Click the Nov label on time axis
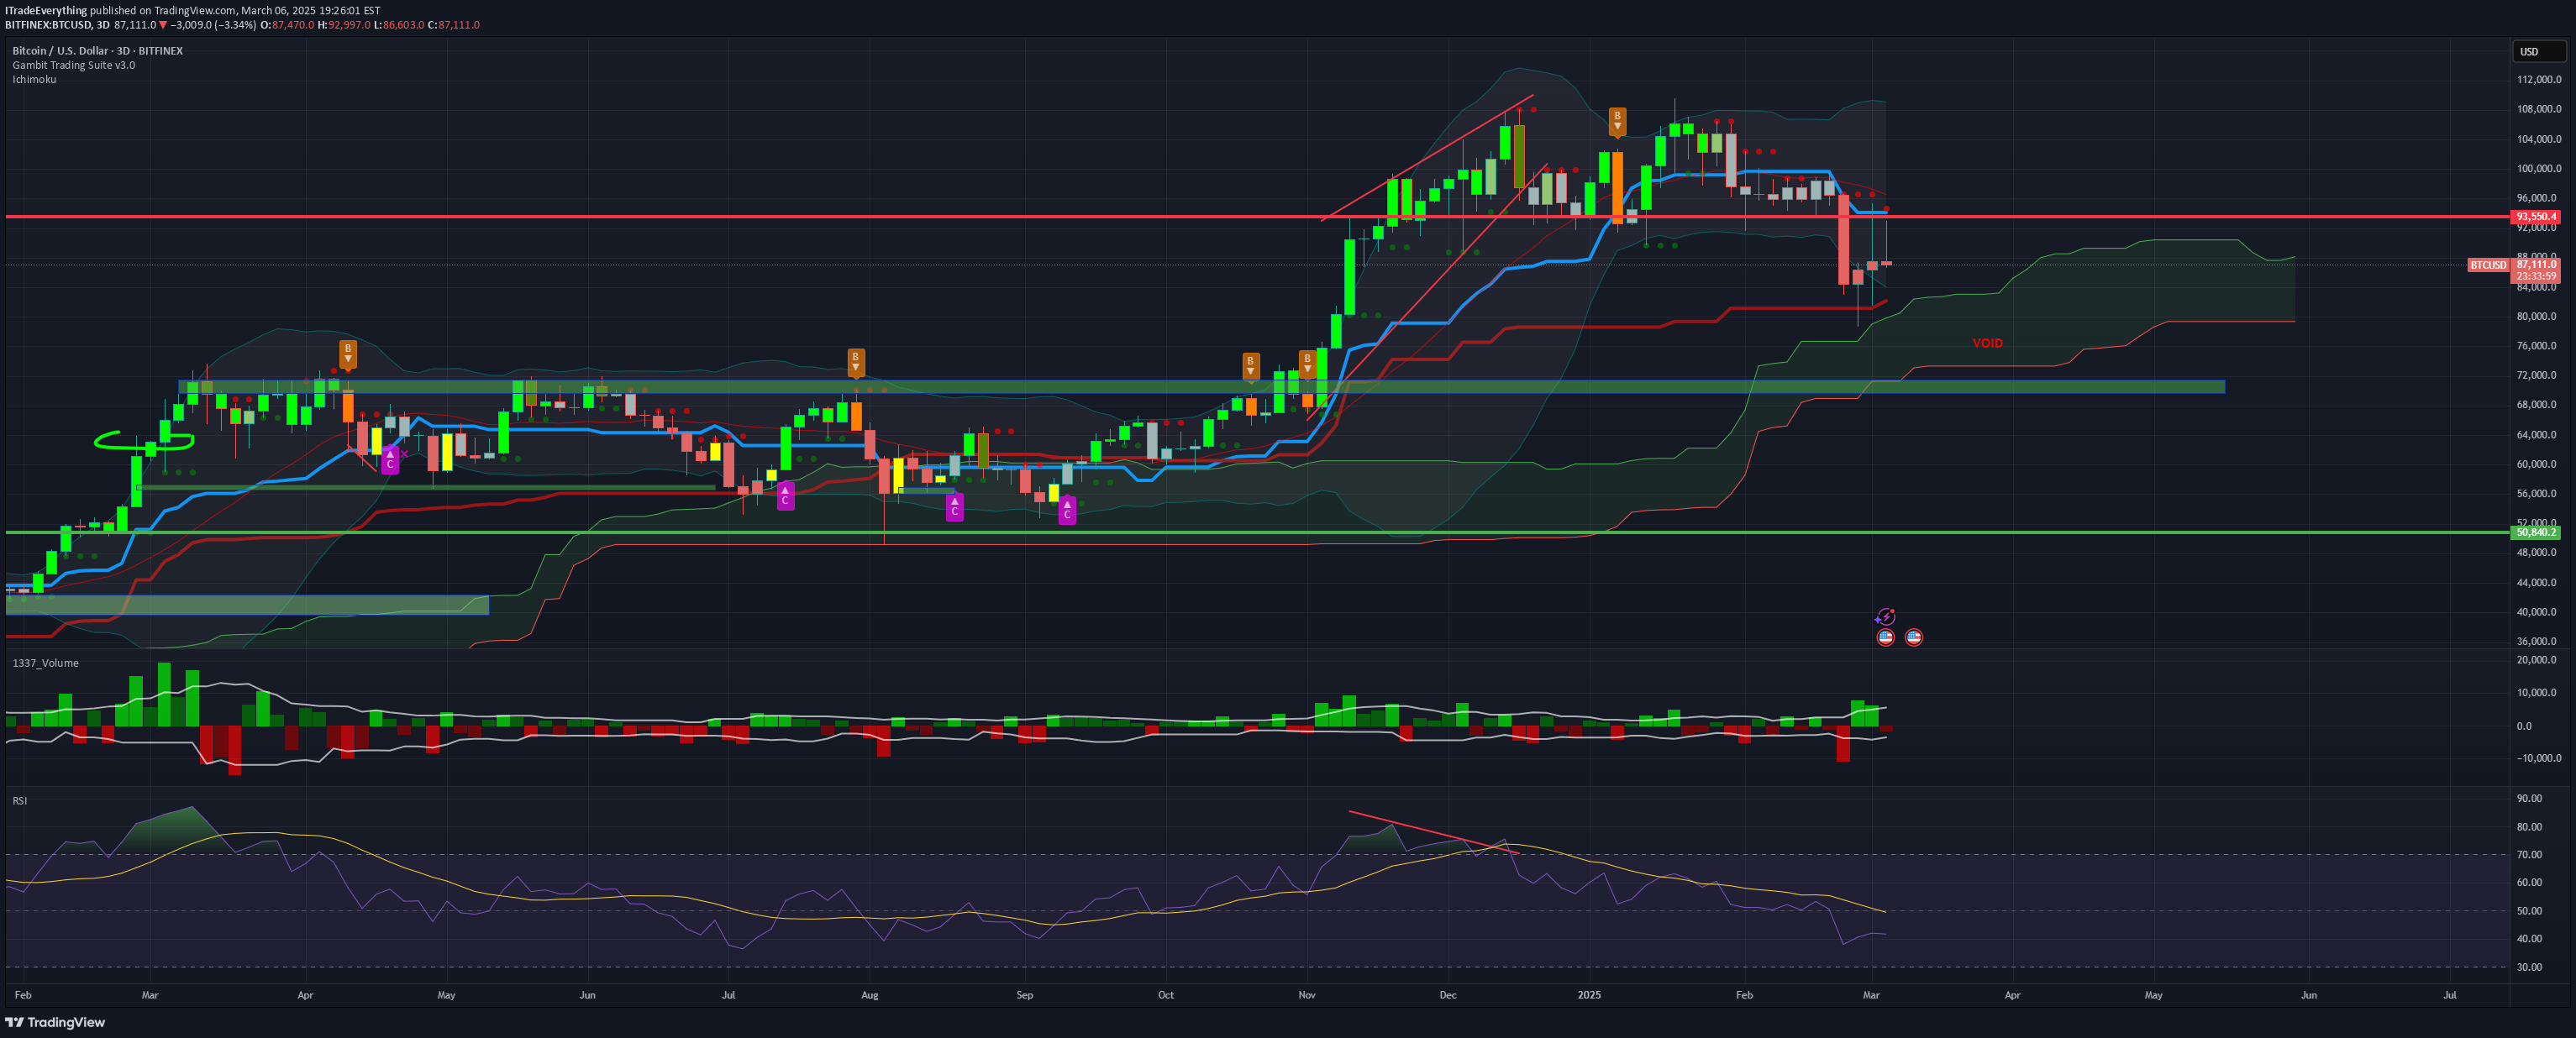Viewport: 2576px width, 1038px height. pyautogui.click(x=1307, y=995)
